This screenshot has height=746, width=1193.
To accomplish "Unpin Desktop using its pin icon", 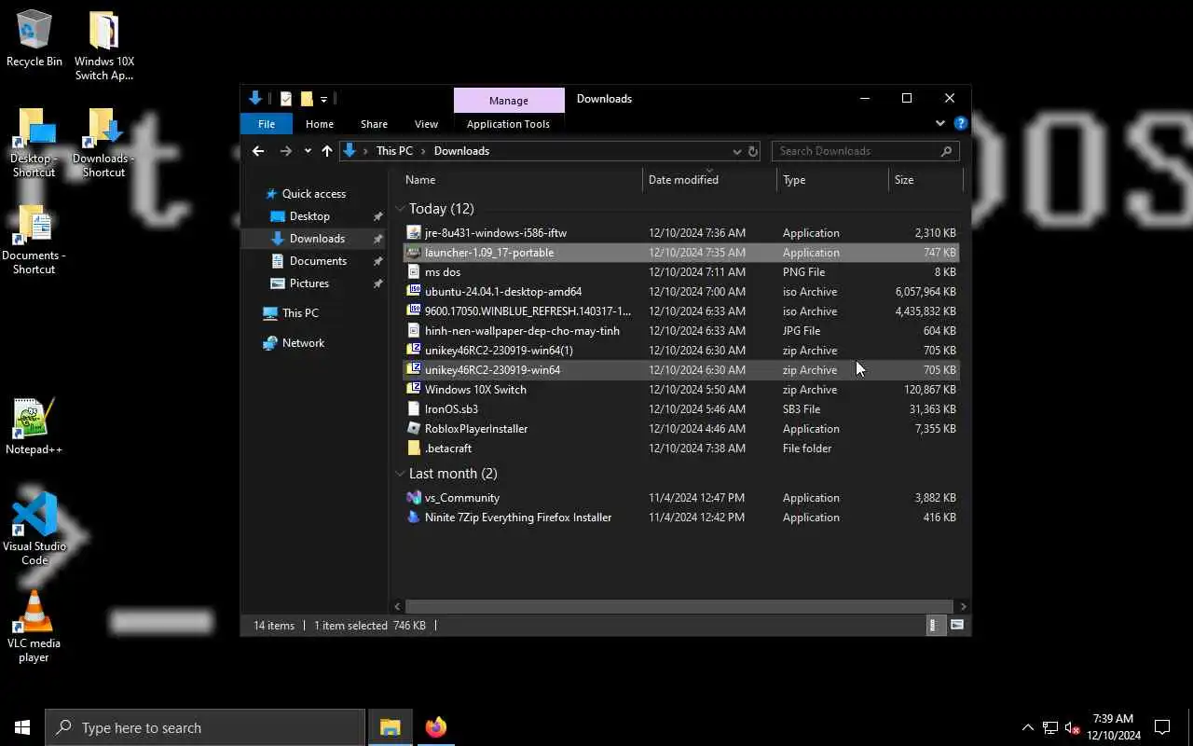I will coord(377,216).
